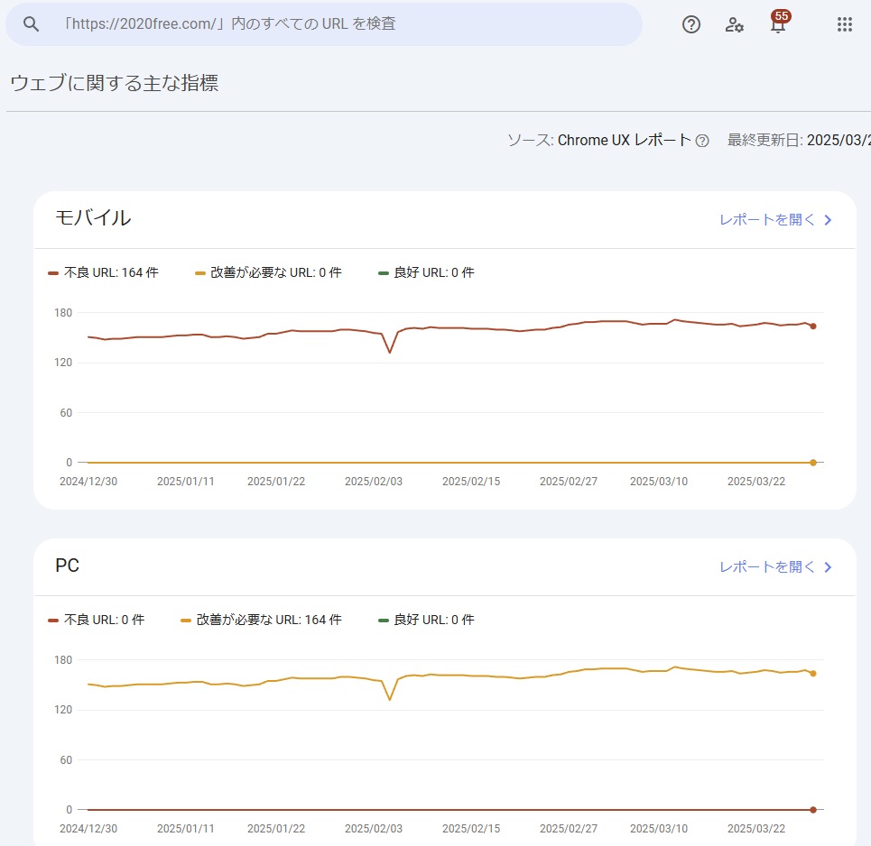Image resolution: width=871 pixels, height=846 pixels.
Task: Focus the URL inspection search field
Action: click(x=324, y=23)
